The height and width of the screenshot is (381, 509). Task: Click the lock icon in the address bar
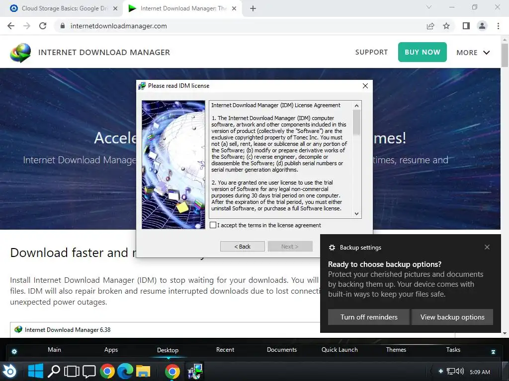coord(63,26)
